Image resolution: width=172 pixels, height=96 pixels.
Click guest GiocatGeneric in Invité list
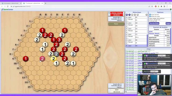click(x=154, y=40)
